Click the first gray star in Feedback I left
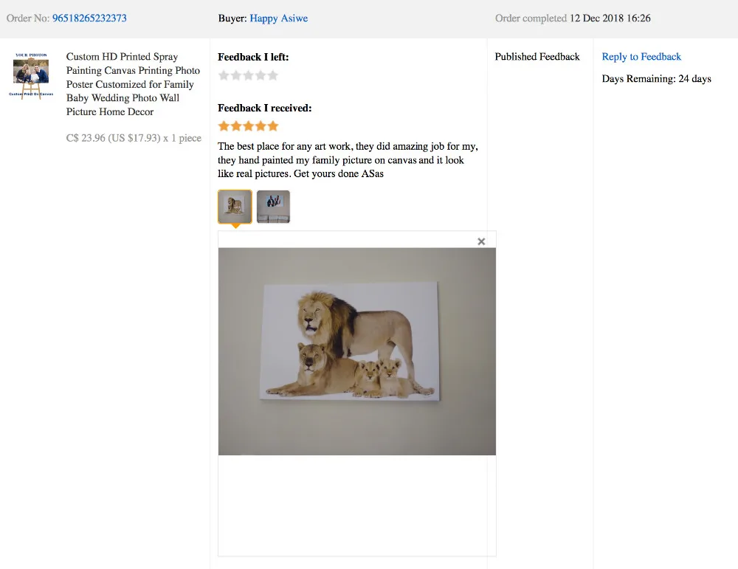Image resolution: width=738 pixels, height=569 pixels. [224, 75]
